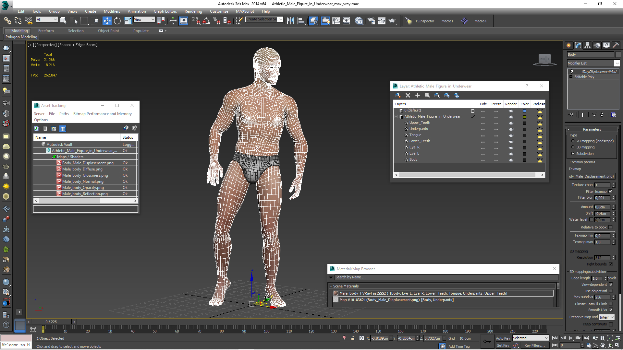The height and width of the screenshot is (350, 623).
Task: Click the Refresh icon in Asset Tracking
Action: [x=37, y=129]
